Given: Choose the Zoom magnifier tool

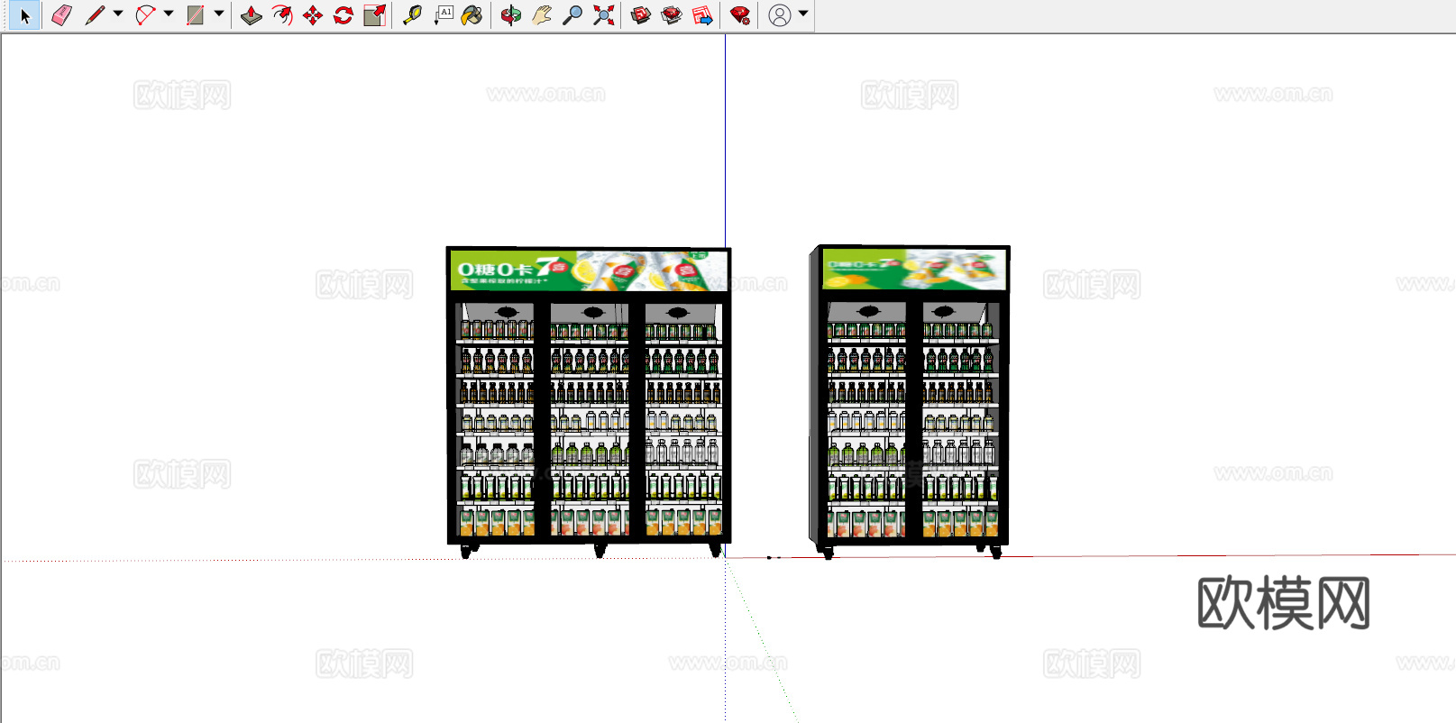Looking at the screenshot, I should coord(572,15).
